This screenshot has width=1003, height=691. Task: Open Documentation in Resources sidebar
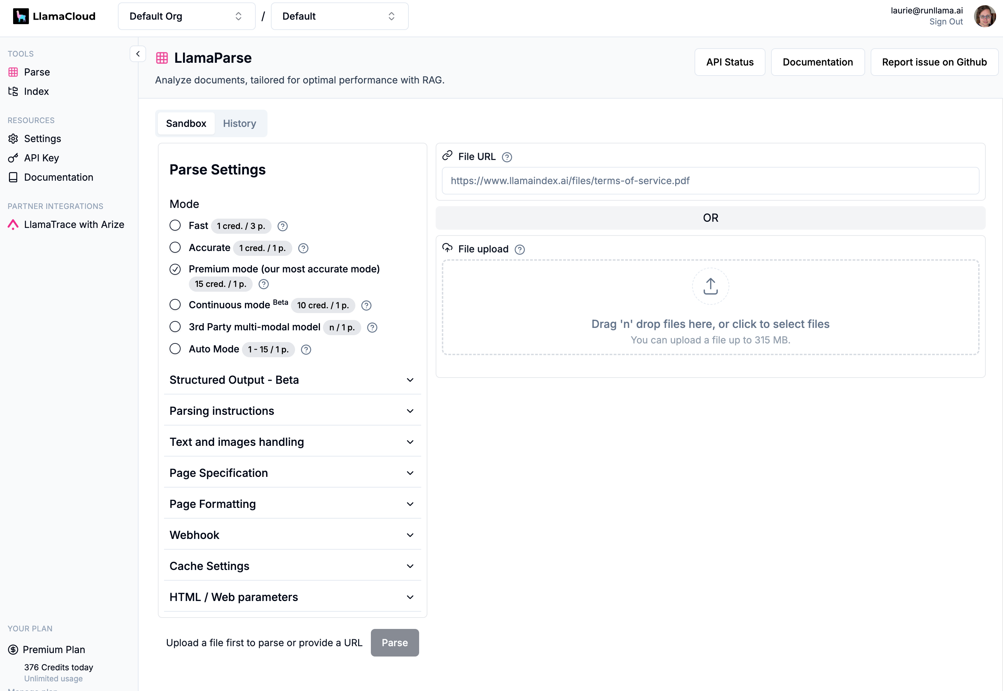[58, 177]
